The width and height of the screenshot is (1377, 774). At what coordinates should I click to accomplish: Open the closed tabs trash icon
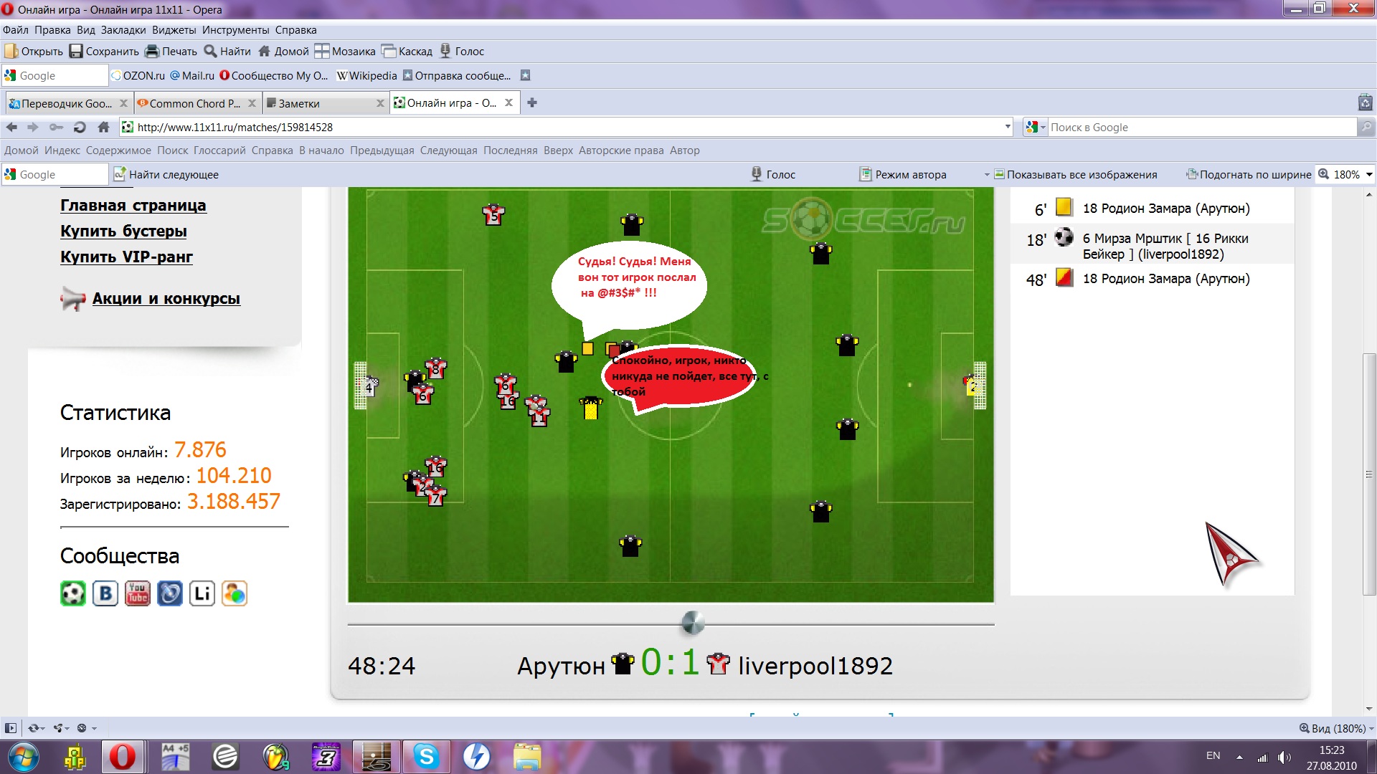click(1365, 102)
